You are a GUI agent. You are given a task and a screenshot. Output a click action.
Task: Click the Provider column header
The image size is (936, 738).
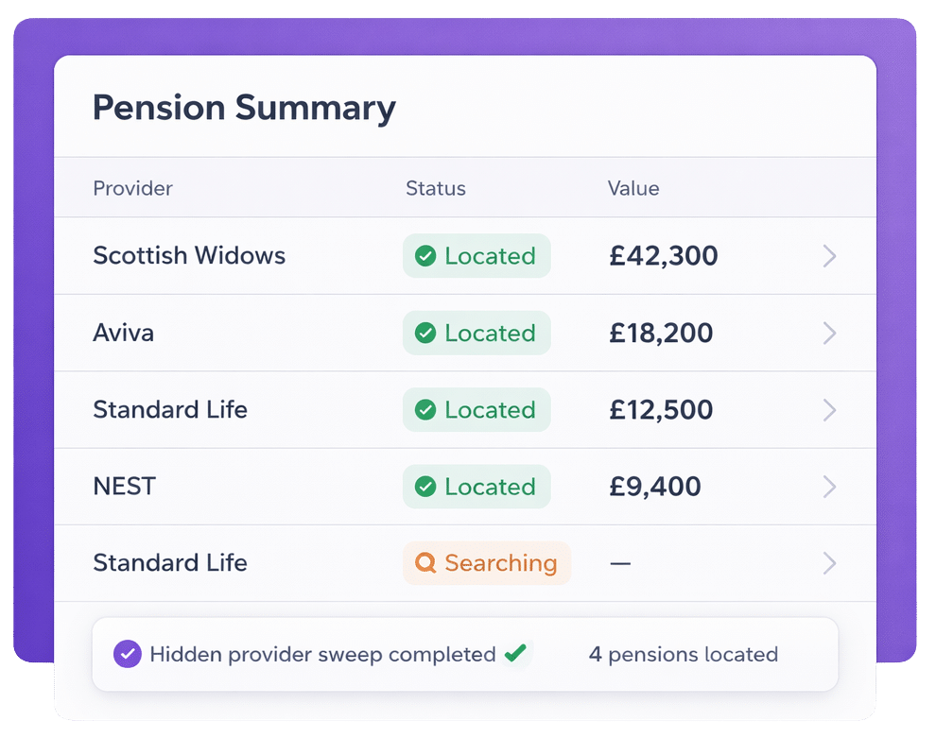[x=132, y=188]
